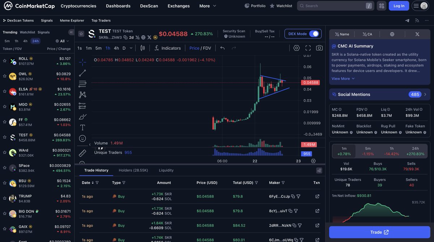434x242 pixels.
Task: Click the Log In button
Action: click(399, 5)
